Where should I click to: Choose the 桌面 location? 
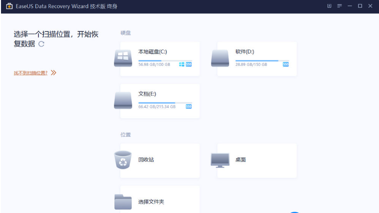pos(257,161)
